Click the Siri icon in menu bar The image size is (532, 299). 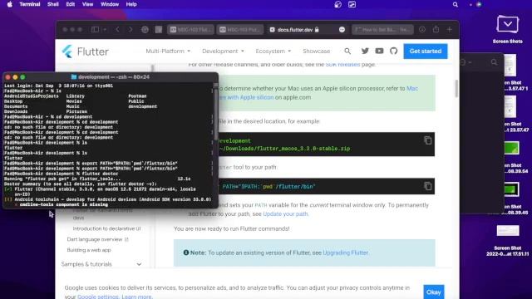[x=479, y=4]
